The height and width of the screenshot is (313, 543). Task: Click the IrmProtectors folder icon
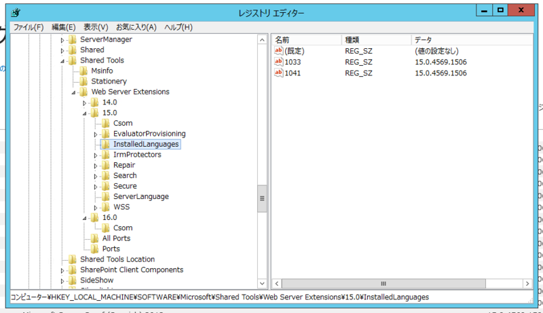pyautogui.click(x=106, y=155)
